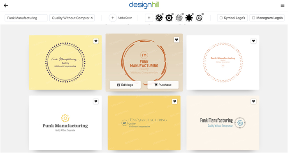Select the second bold ring gear symbol

(169, 18)
